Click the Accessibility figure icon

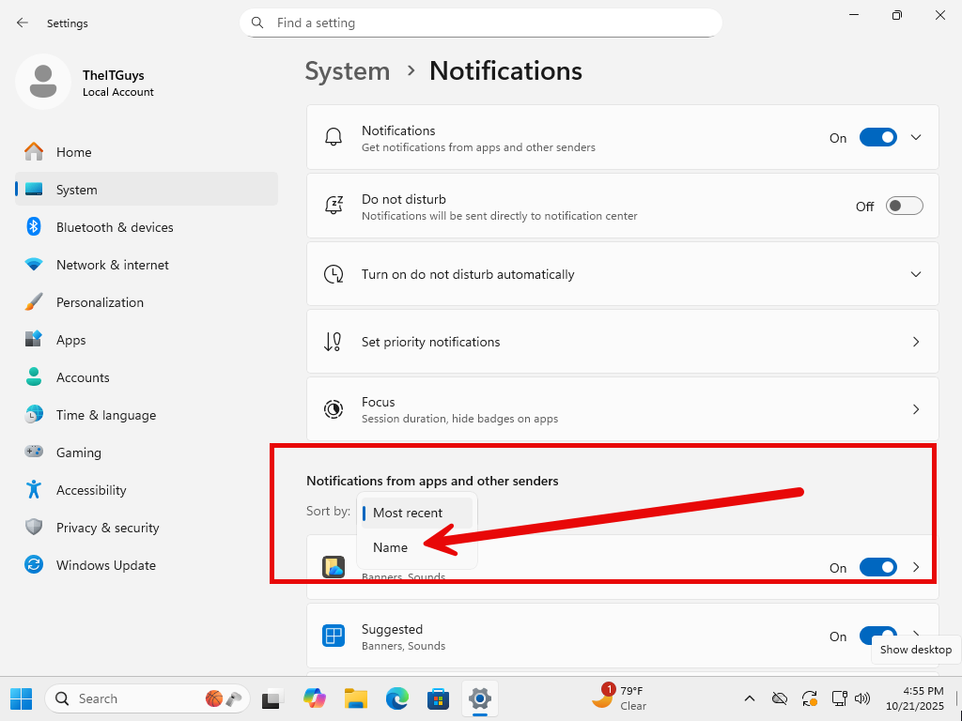(34, 490)
